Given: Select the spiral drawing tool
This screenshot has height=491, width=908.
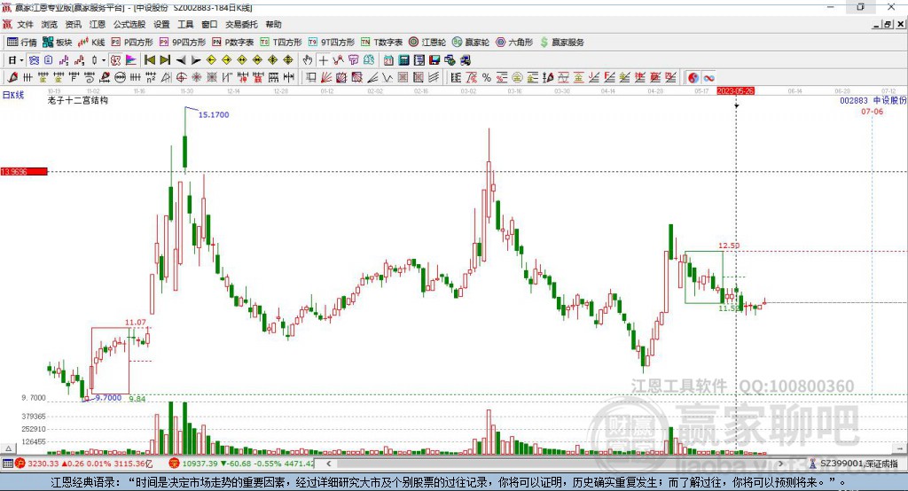Looking at the screenshot, I should click(x=90, y=78).
